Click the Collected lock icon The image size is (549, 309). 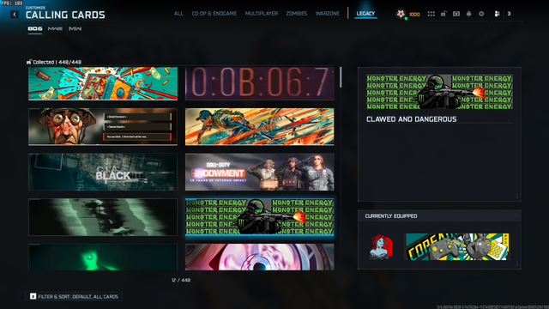tap(29, 62)
